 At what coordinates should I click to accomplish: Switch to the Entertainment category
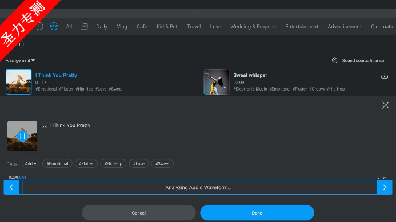[302, 27]
